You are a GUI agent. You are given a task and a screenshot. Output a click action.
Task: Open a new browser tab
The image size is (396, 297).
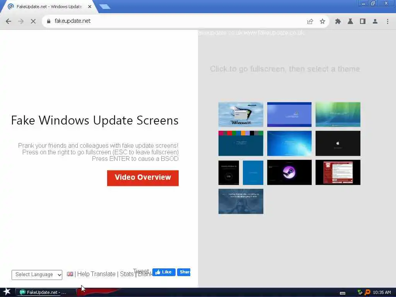click(x=105, y=7)
